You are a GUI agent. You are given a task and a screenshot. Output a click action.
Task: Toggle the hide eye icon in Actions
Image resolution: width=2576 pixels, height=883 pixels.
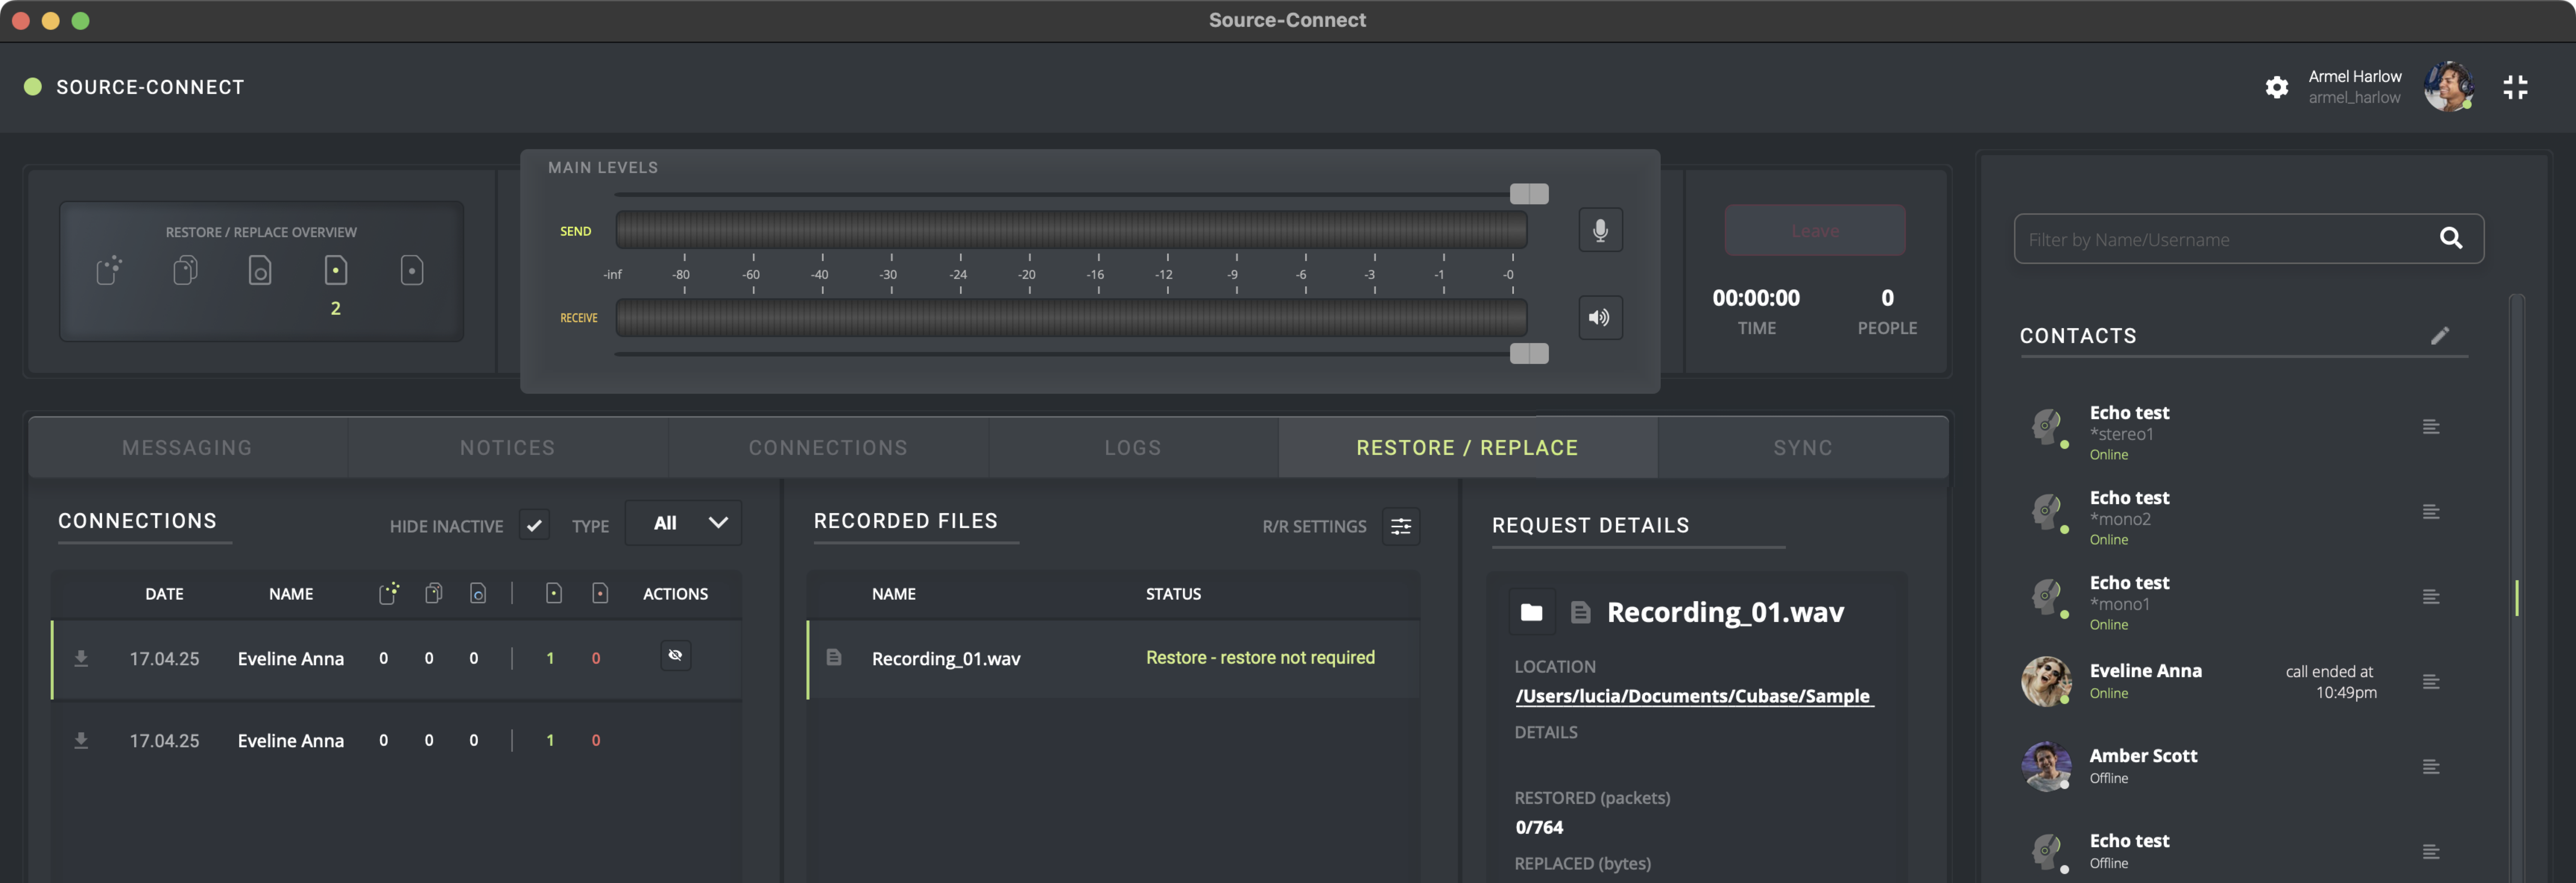coord(675,656)
